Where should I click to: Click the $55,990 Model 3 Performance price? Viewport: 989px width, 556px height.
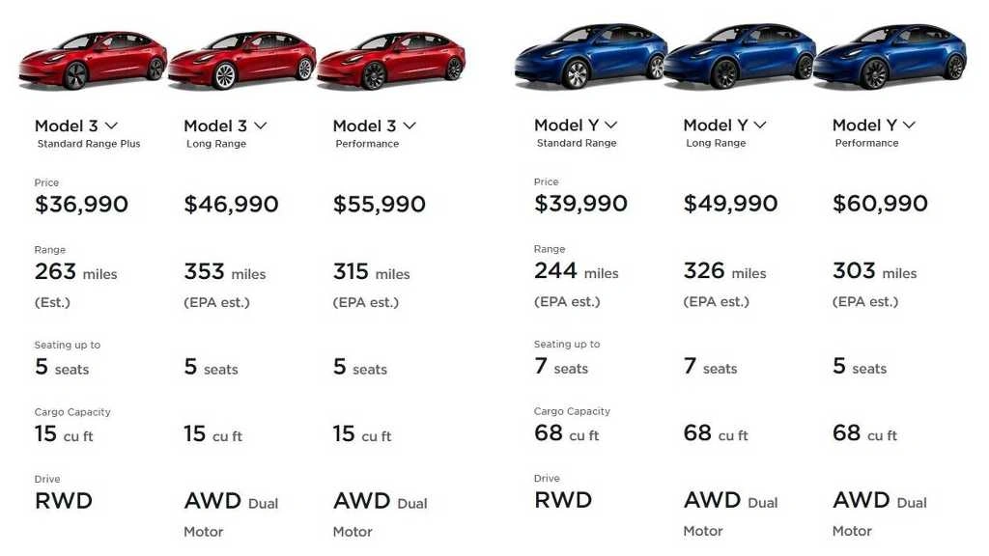click(380, 205)
